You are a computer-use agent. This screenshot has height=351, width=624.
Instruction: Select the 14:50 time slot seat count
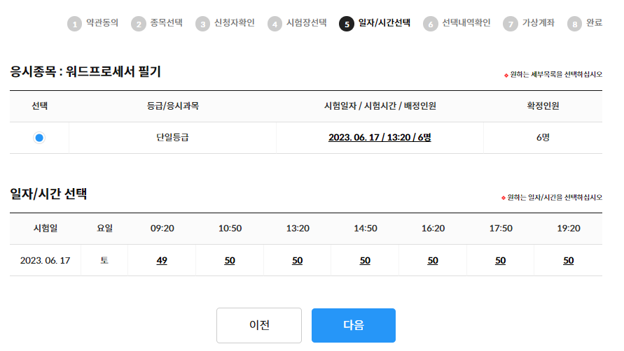coord(365,260)
